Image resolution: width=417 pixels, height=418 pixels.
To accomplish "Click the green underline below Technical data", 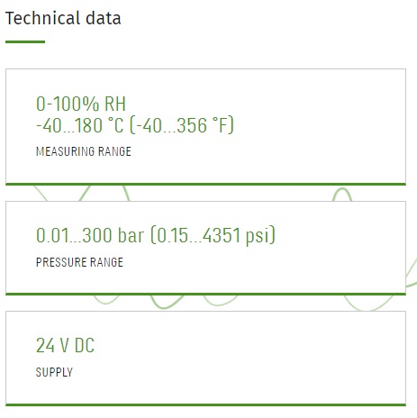I will click(x=25, y=41).
